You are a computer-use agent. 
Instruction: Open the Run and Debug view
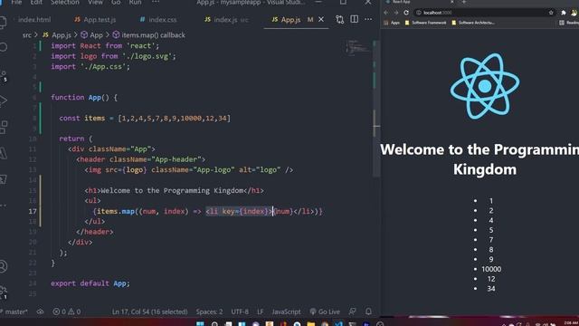click(x=3, y=101)
